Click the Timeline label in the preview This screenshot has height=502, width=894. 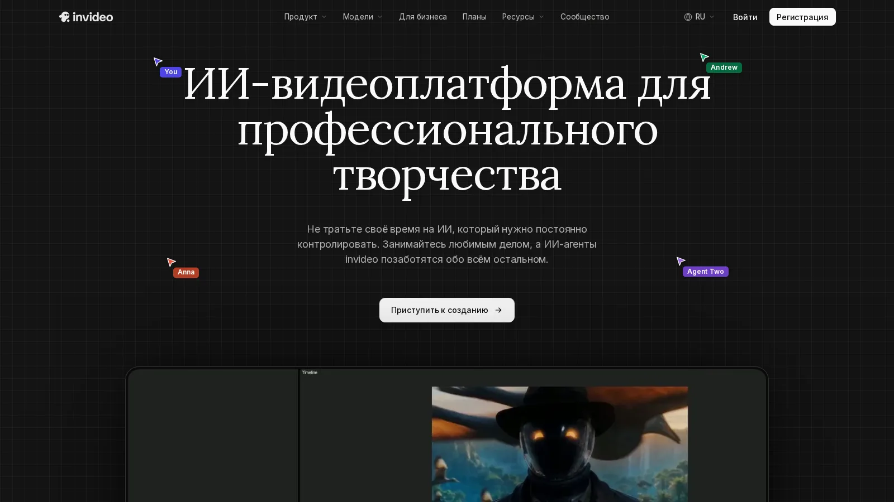(x=310, y=373)
